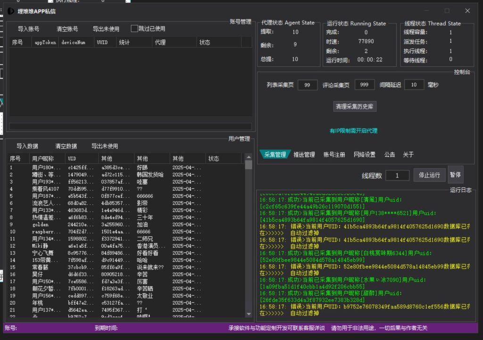The image size is (483, 340).
Task: Click the 线程数 thread count input field
Action: point(397,175)
